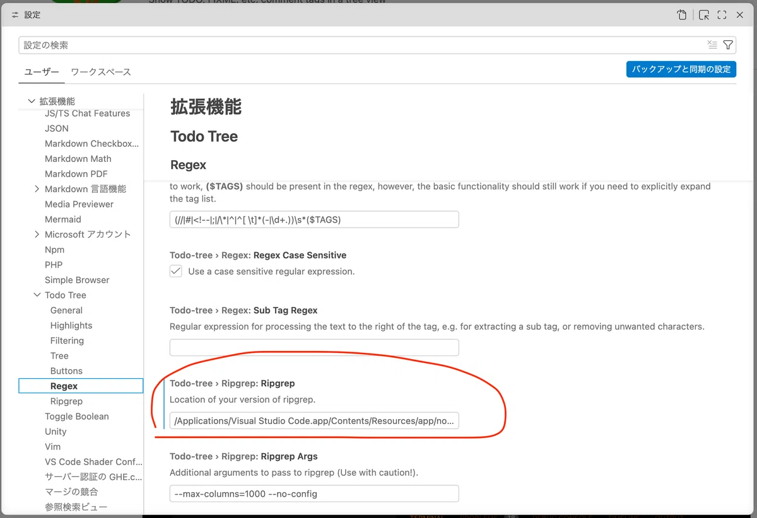
Task: Switch to the ワークスペース tab
Action: [101, 72]
